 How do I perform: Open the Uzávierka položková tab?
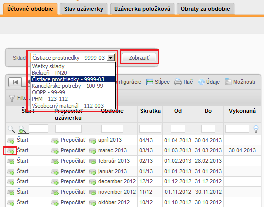pos(142,9)
